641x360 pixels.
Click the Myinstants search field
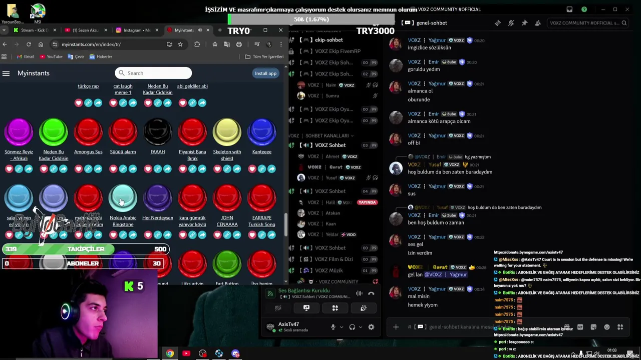pos(153,73)
